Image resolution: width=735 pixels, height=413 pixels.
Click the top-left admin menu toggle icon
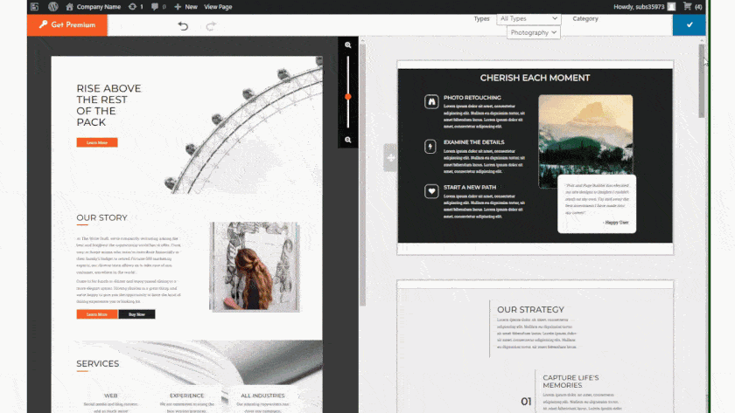pyautogui.click(x=34, y=6)
